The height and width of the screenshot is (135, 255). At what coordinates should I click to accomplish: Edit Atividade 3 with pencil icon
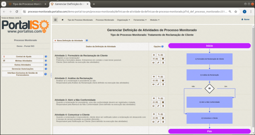pyautogui.click(x=158, y=106)
